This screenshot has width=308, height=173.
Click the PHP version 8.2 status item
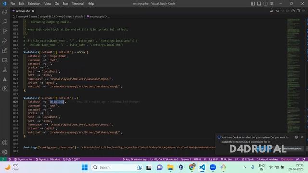[237, 159]
